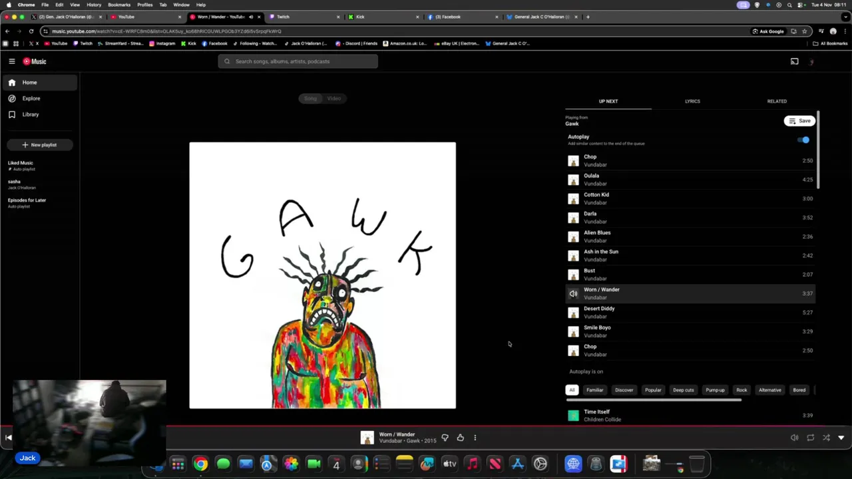Go to YouTube Music logo home
This screenshot has width=852, height=479.
35,61
